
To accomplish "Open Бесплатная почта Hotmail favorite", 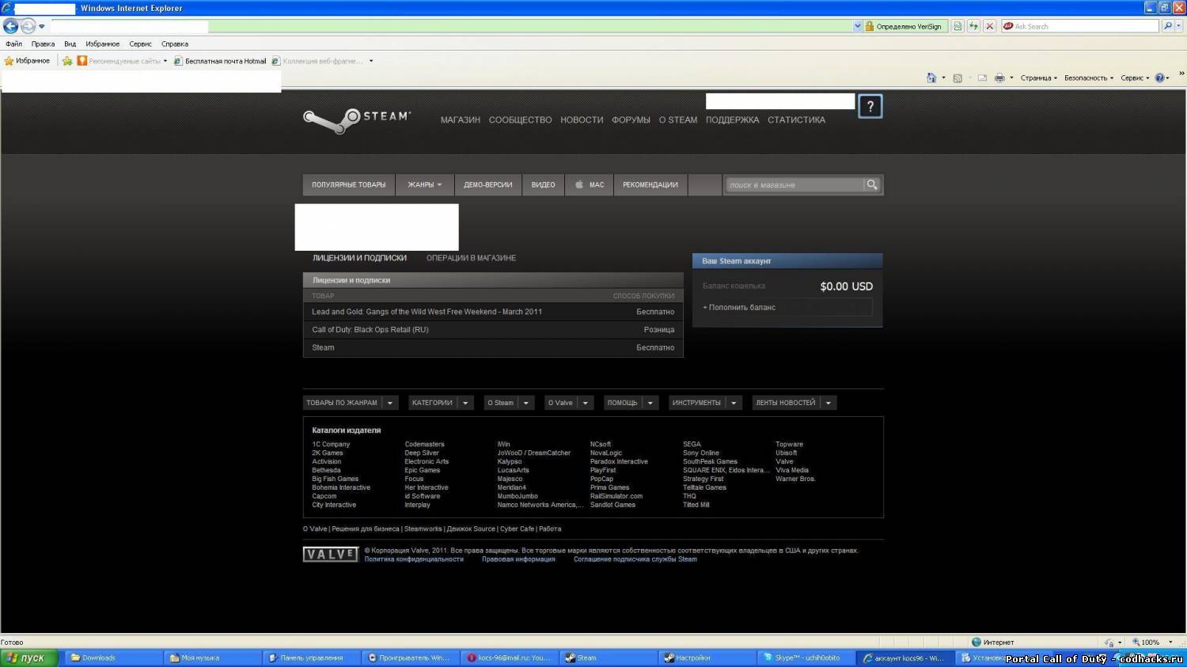I will [220, 61].
